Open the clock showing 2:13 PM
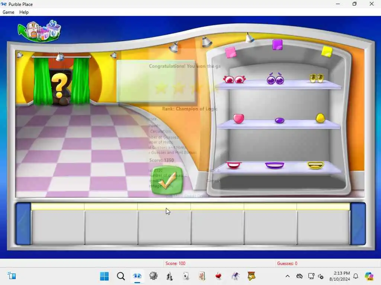This screenshot has height=285, width=381. point(339,276)
